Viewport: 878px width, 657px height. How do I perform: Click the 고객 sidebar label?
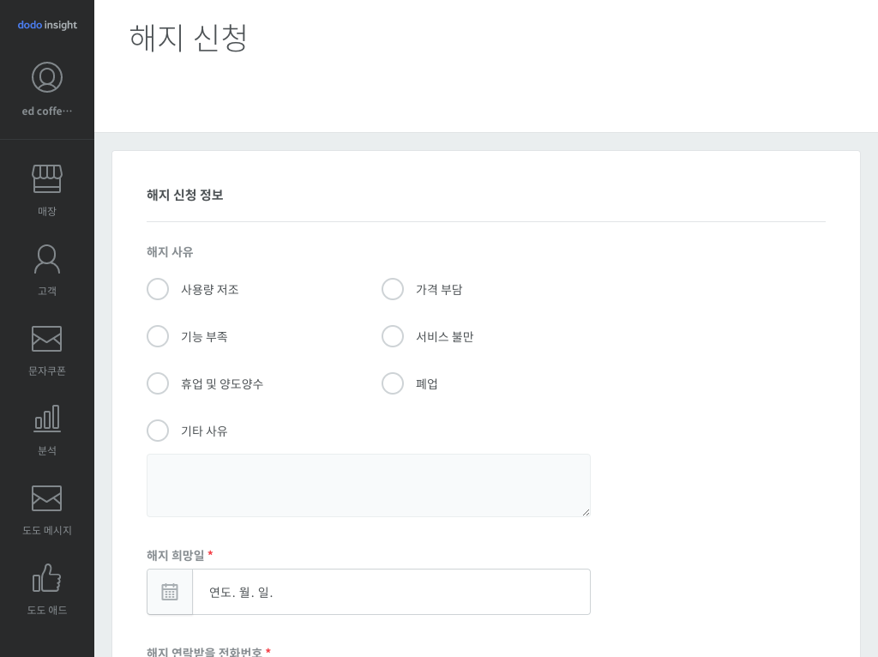click(47, 291)
